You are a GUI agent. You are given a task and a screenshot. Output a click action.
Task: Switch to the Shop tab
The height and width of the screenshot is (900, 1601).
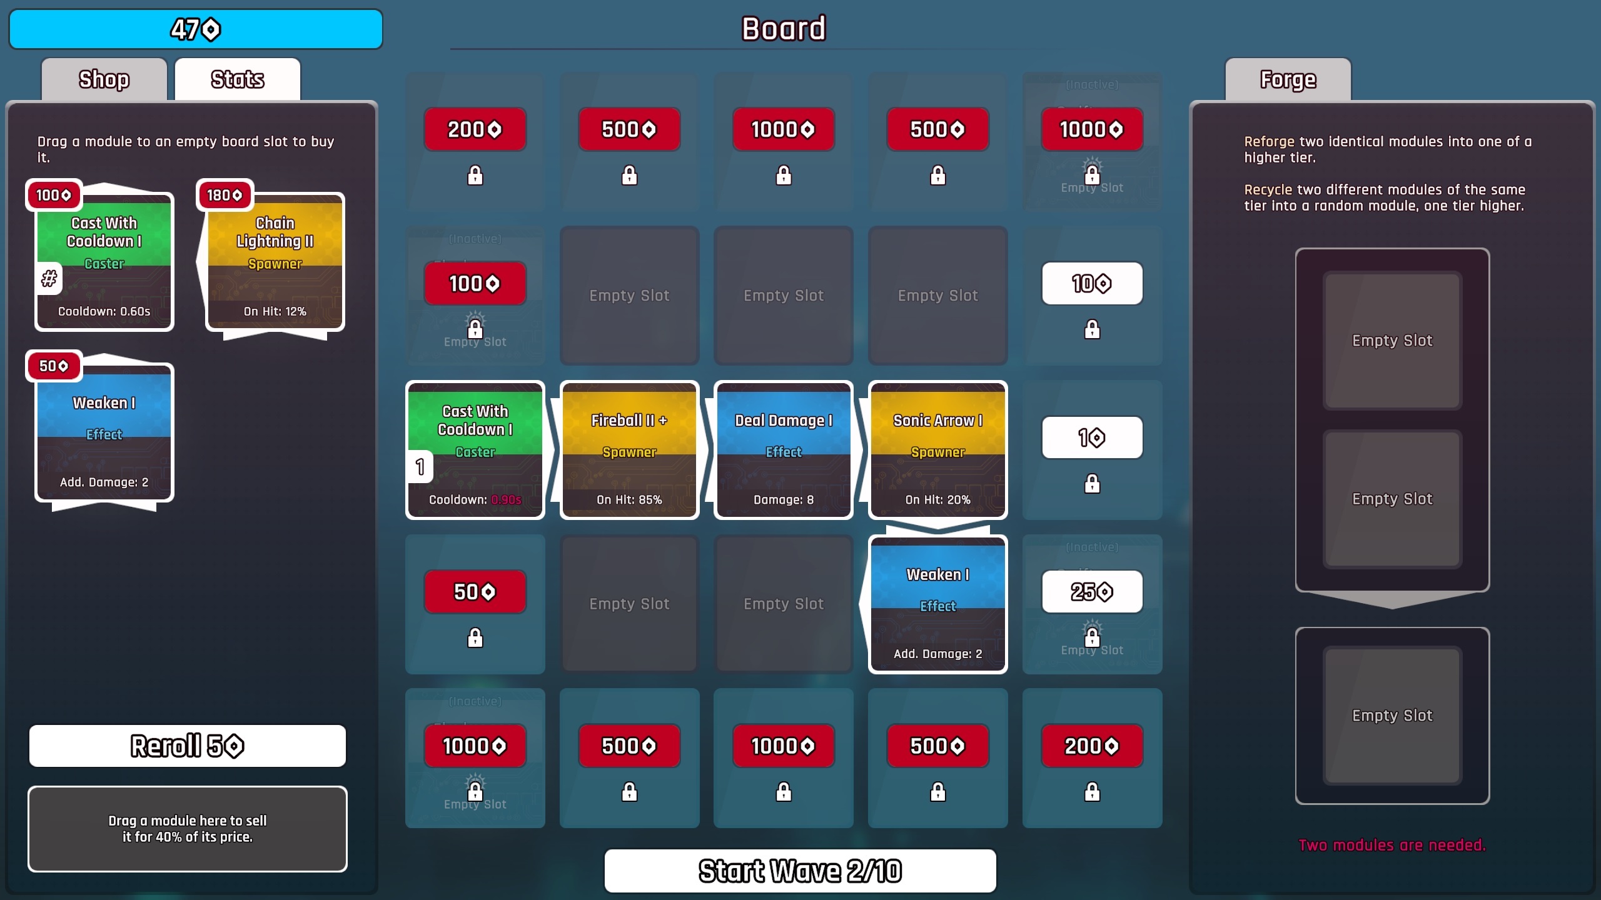coord(103,78)
